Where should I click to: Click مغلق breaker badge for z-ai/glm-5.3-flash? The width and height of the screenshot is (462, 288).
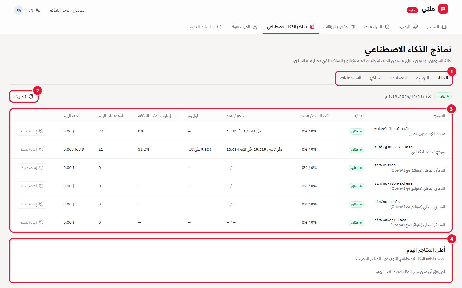coord(356,150)
